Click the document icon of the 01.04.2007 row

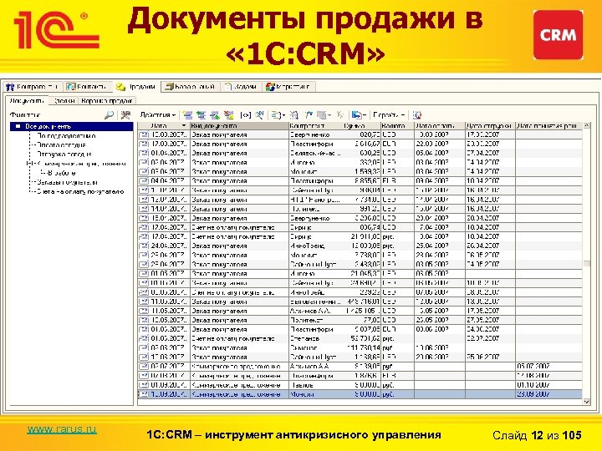click(143, 153)
